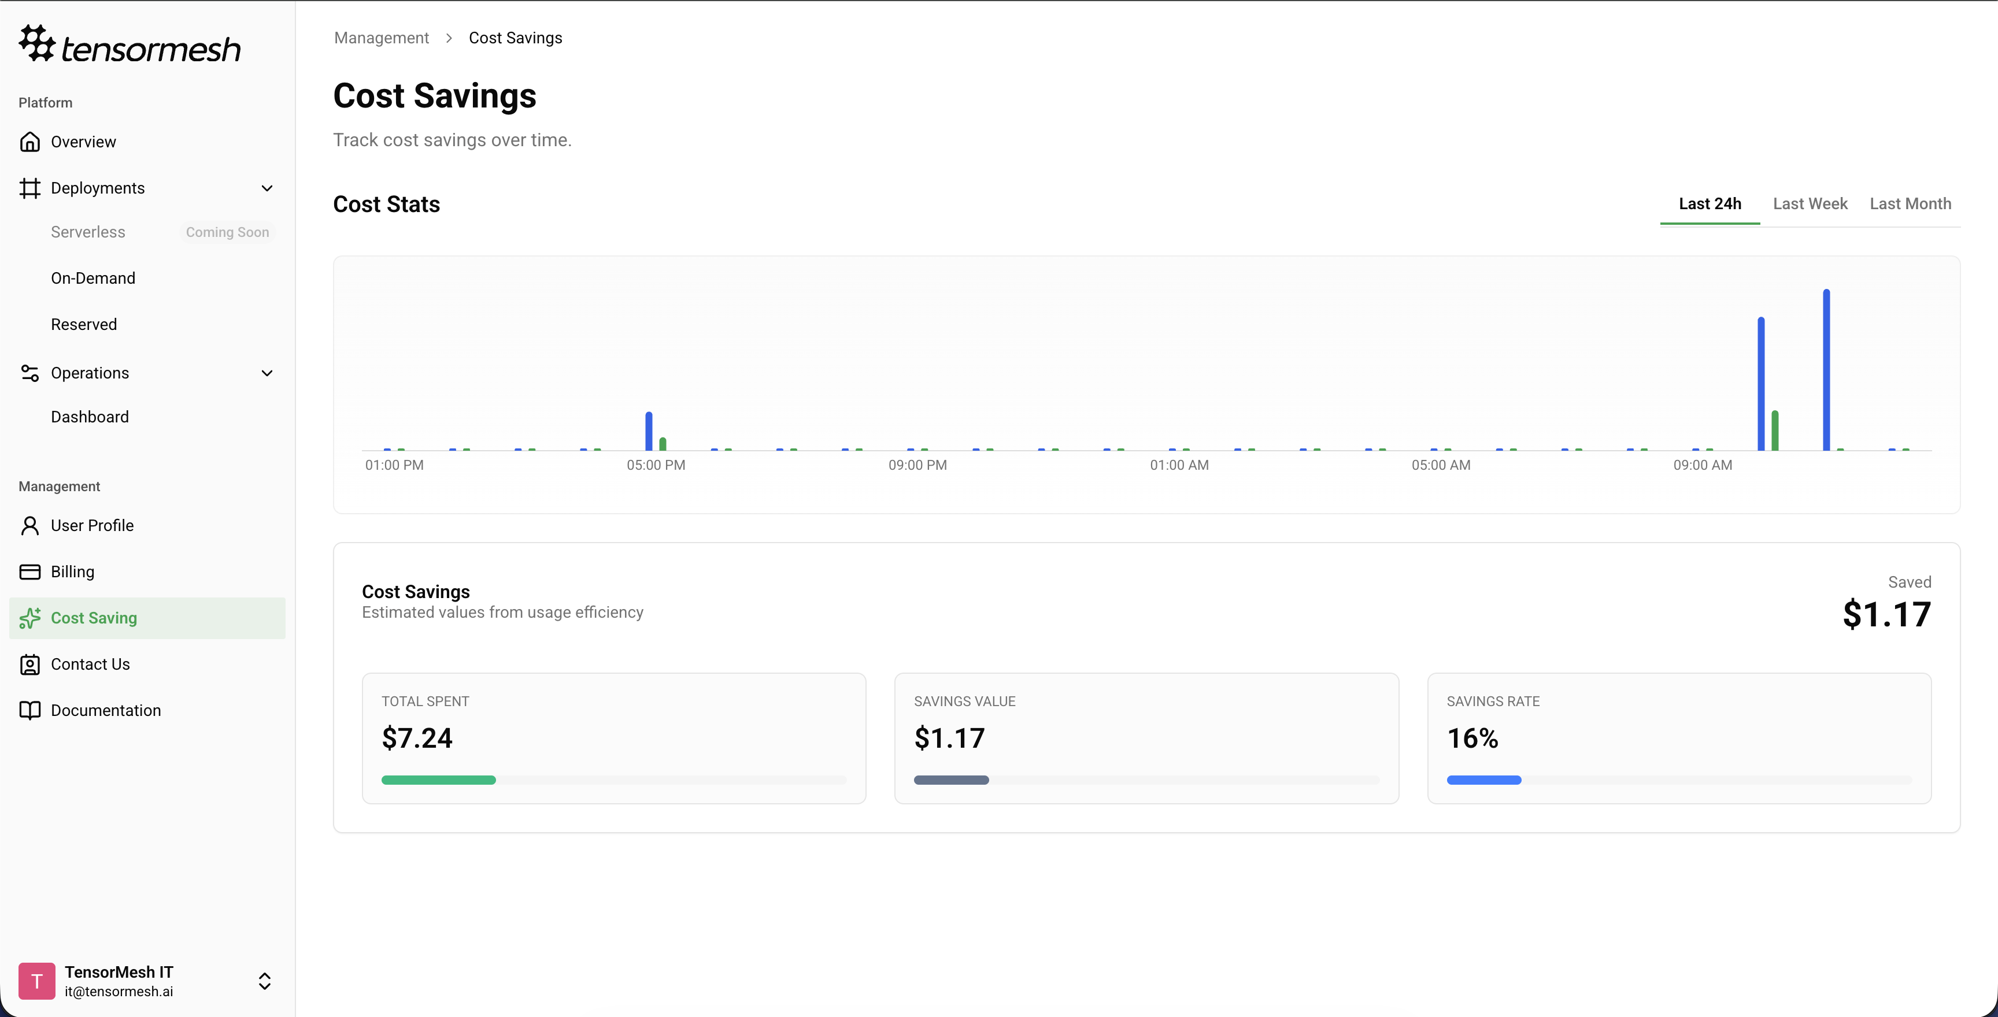Viewport: 1998px width, 1017px height.
Task: Click the Total Spent green progress bar
Action: pos(438,780)
